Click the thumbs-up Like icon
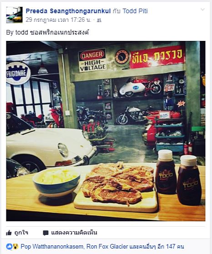 [9, 233]
